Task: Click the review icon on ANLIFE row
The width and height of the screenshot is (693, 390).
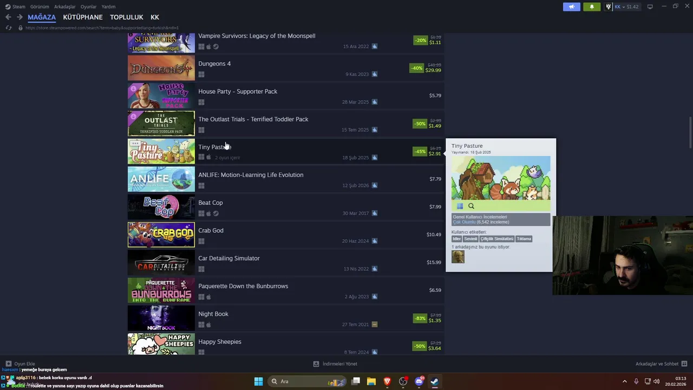Action: point(375,185)
